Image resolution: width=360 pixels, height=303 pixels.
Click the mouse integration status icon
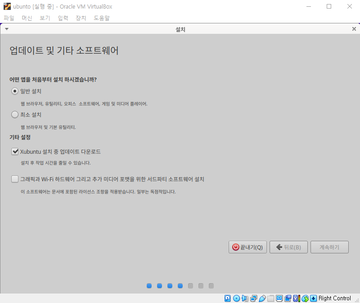pyautogui.click(x=305, y=298)
